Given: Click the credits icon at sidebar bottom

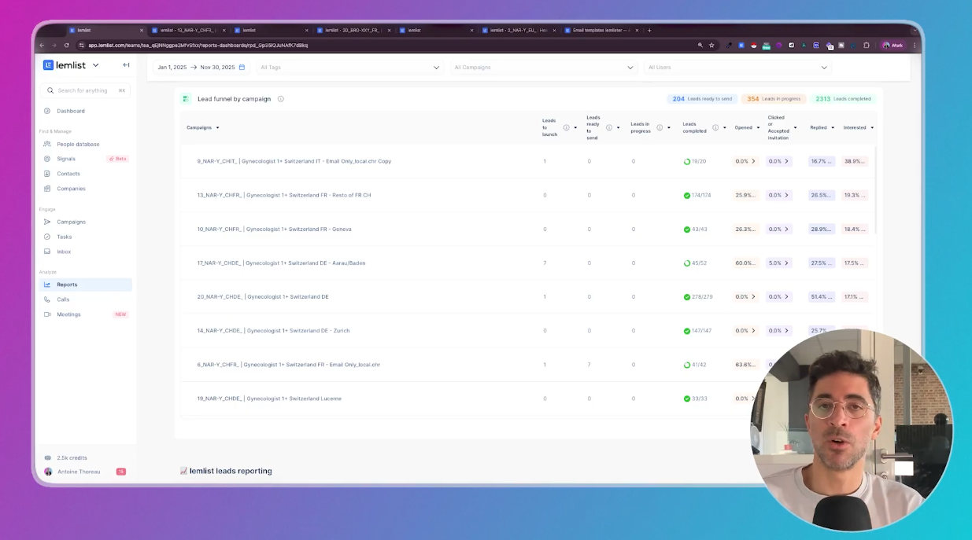Looking at the screenshot, I should (48, 457).
